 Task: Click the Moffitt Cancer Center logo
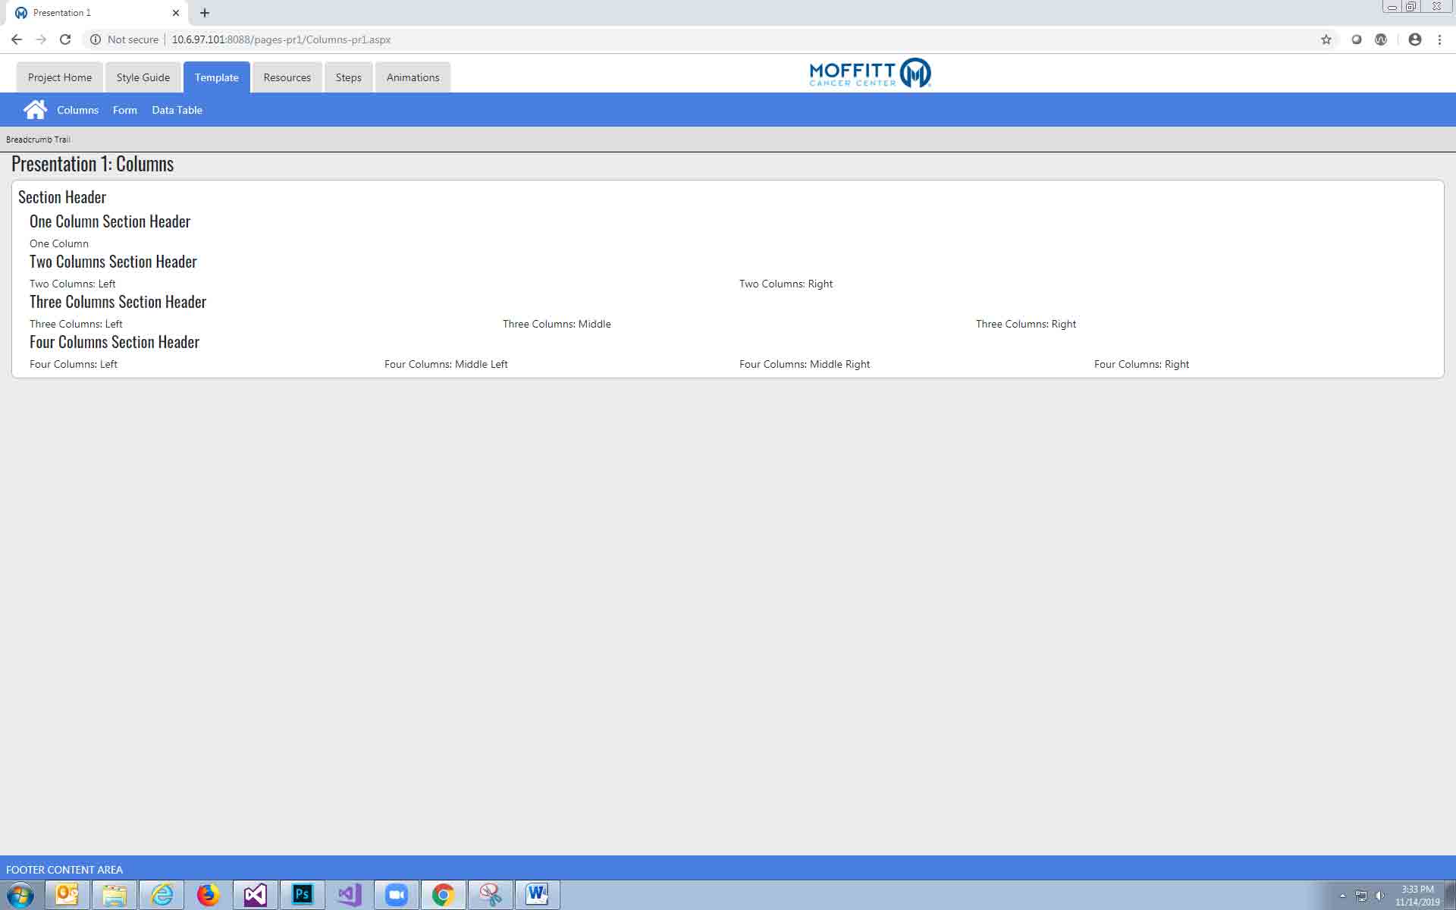870,74
